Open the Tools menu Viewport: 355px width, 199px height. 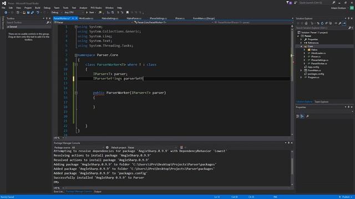(65, 8)
